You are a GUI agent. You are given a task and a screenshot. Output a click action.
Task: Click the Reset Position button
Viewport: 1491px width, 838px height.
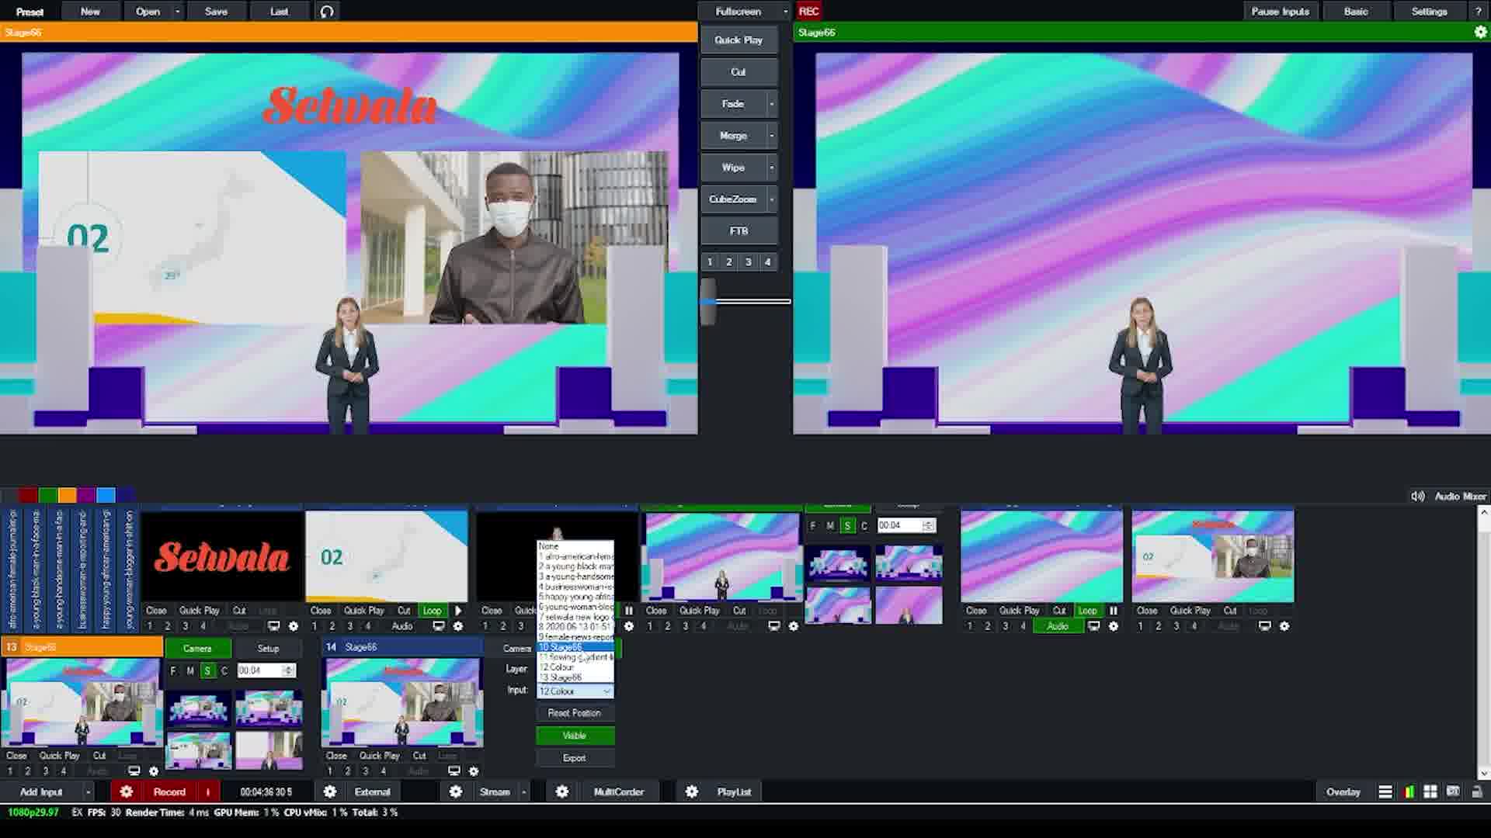point(575,712)
